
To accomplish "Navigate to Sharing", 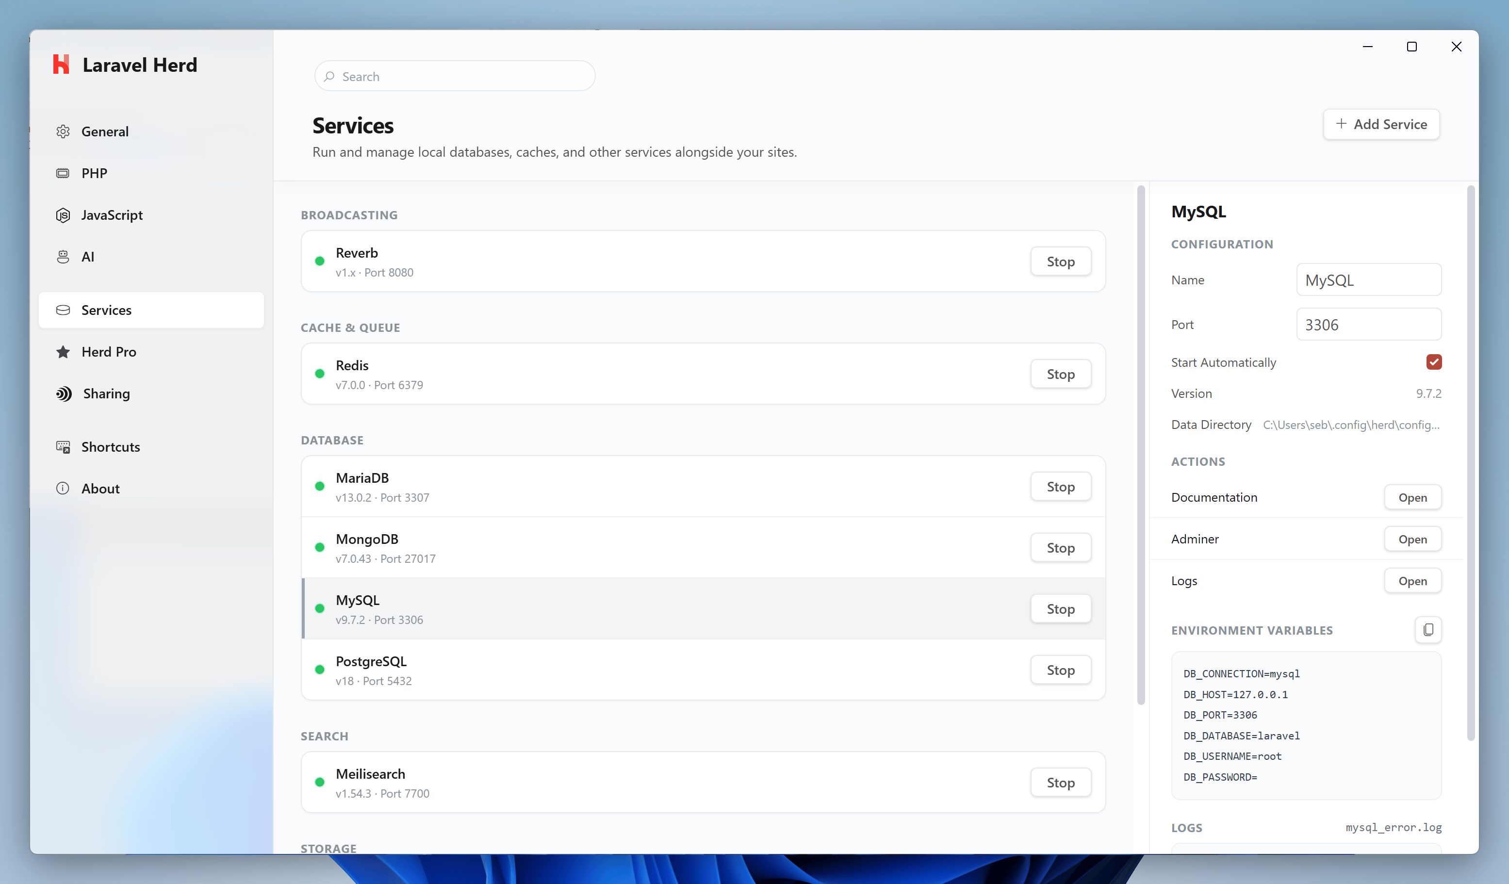I will coord(151,393).
